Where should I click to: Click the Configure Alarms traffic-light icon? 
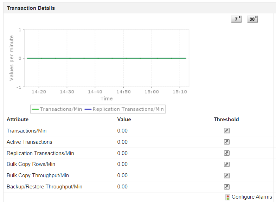coord(228,197)
